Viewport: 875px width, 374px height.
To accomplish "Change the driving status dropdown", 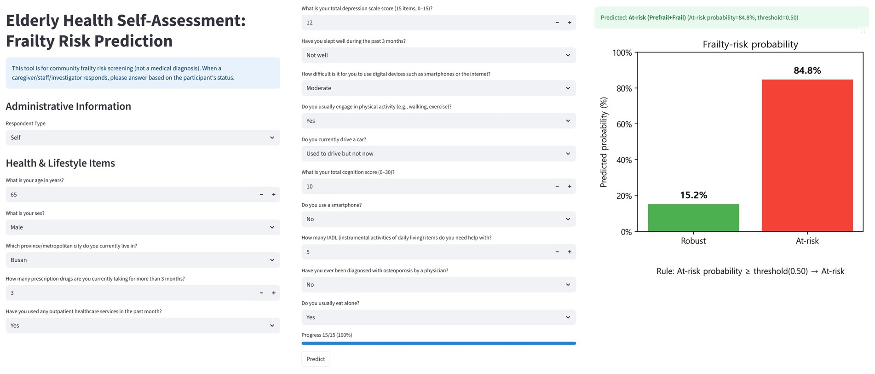I will 438,154.
